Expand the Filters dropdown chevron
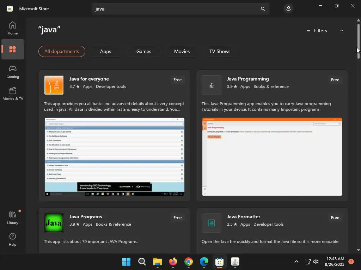Viewport: 361px width, 270px height. point(342,31)
